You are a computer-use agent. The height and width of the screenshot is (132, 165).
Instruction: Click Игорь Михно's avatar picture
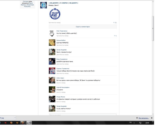tap(52, 99)
